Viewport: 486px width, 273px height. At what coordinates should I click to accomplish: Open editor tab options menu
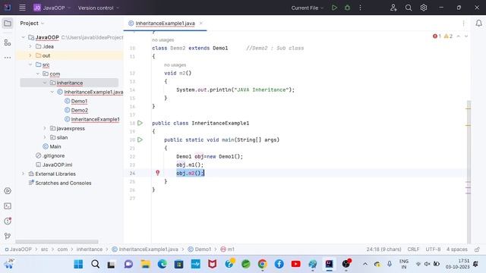coord(463,24)
